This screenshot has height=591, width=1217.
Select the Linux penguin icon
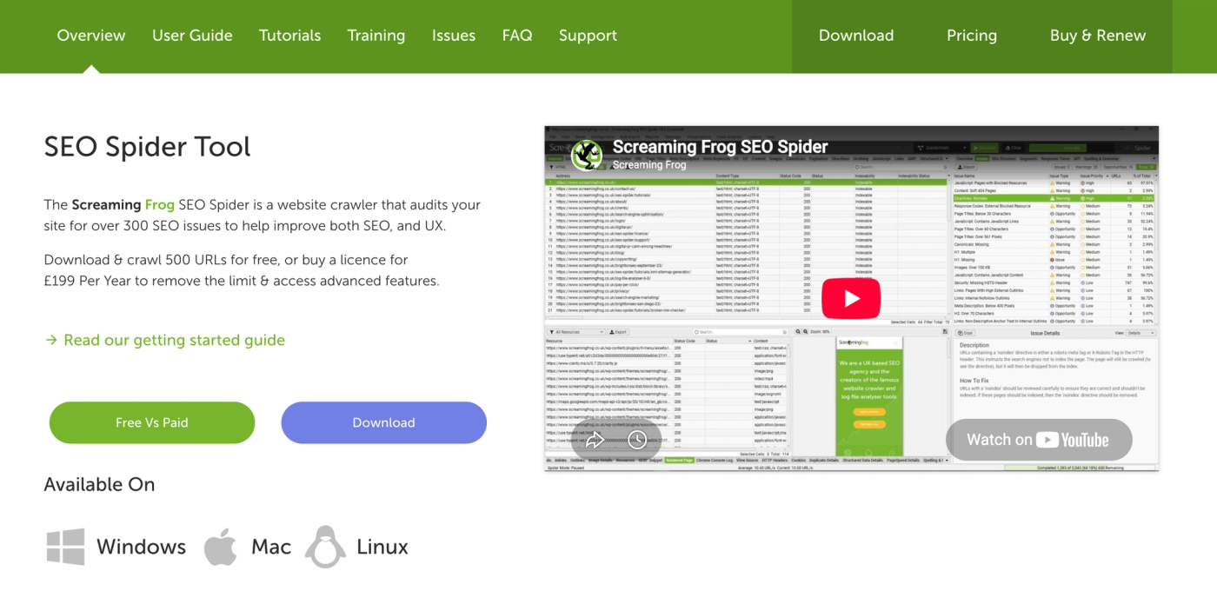325,547
